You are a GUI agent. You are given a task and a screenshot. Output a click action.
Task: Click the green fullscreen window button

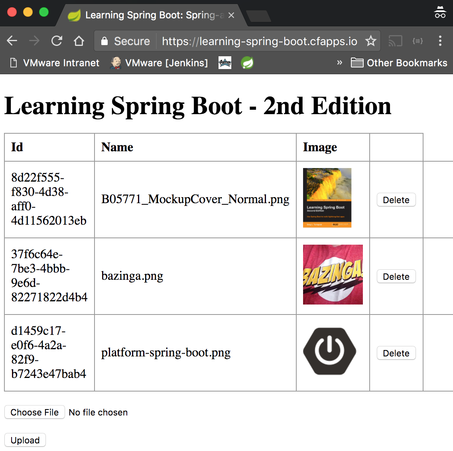[43, 12]
